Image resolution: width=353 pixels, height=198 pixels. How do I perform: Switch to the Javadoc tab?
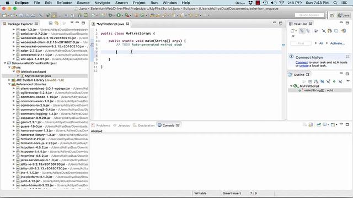121,125
